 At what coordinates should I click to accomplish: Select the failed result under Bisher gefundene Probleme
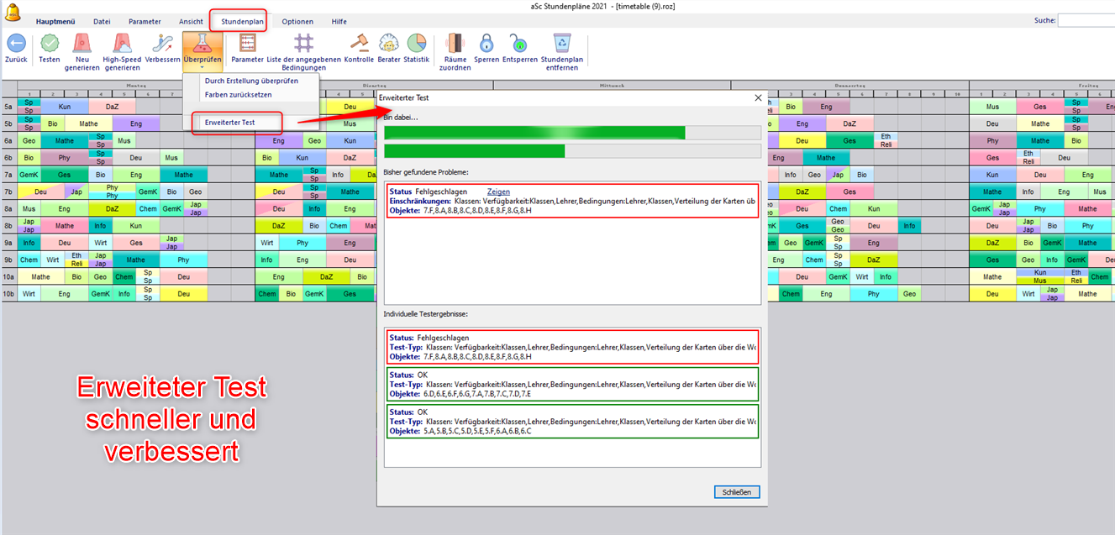(572, 202)
